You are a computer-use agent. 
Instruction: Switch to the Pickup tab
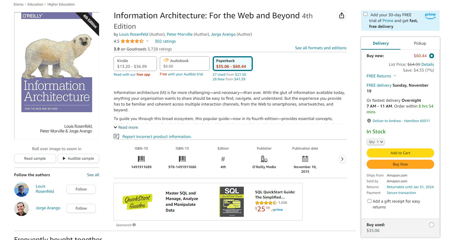point(420,43)
